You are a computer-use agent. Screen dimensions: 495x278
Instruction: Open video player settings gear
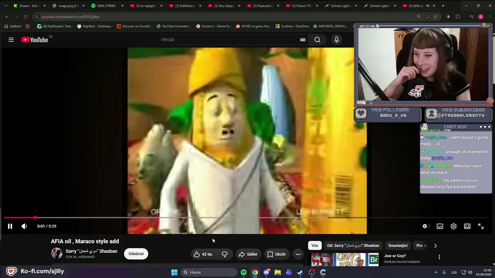pos(454,226)
